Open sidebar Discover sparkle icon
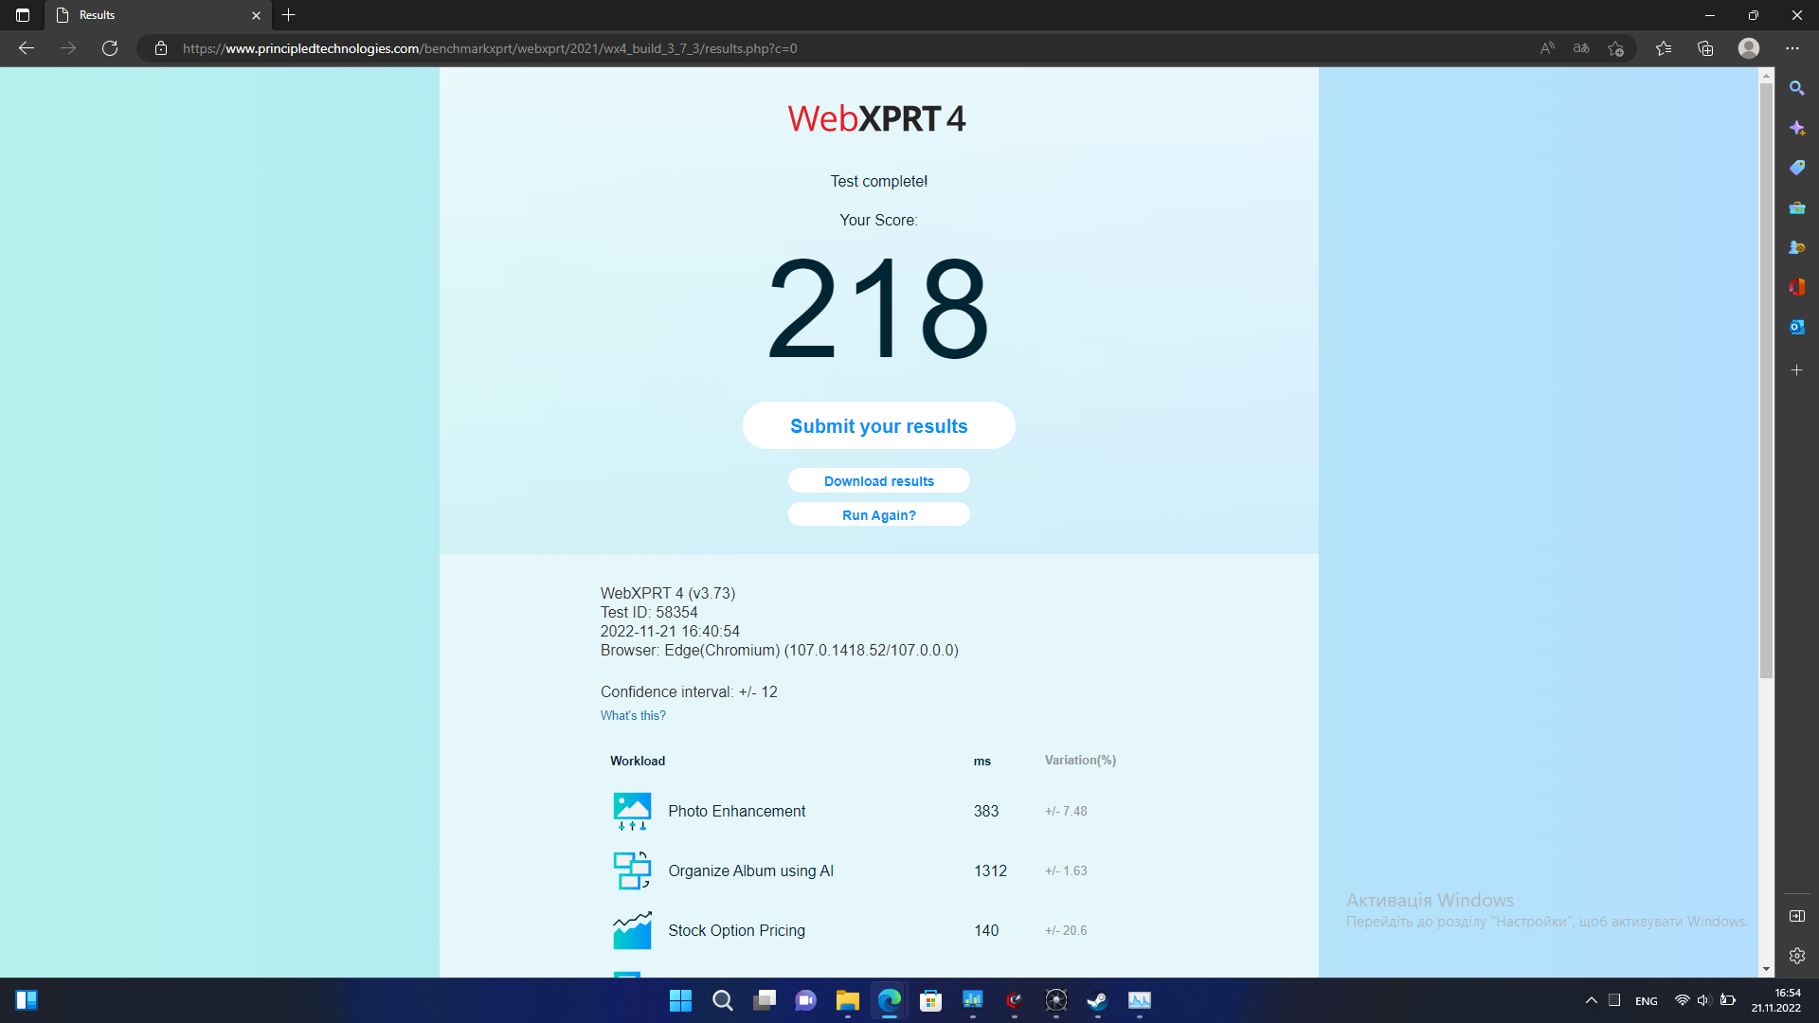This screenshot has height=1023, width=1819. pos(1797,128)
